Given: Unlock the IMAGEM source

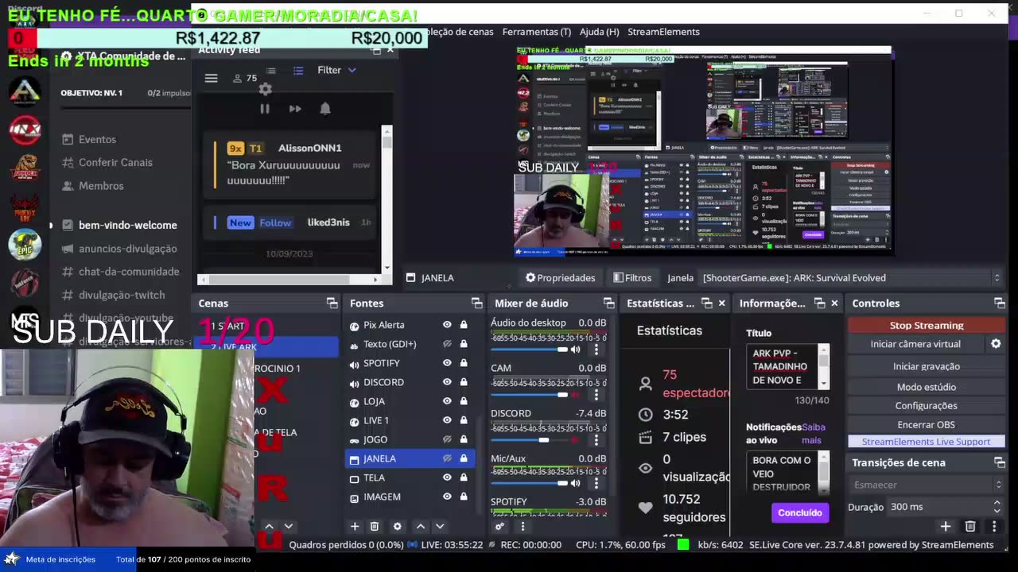Looking at the screenshot, I should coord(464,497).
